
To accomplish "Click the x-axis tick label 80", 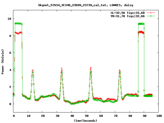I will point(130,116).
